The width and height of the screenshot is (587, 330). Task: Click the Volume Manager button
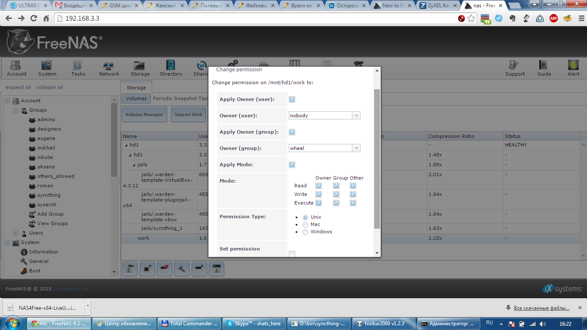(144, 114)
